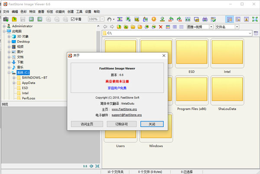Screen dimensions: 260x174
Task: Click the greyed save floppy disk icon
Action: [x=23, y=19]
